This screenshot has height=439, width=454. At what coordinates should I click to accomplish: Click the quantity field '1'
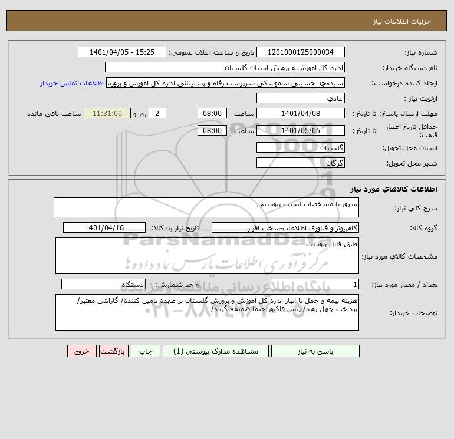pyautogui.click(x=315, y=285)
